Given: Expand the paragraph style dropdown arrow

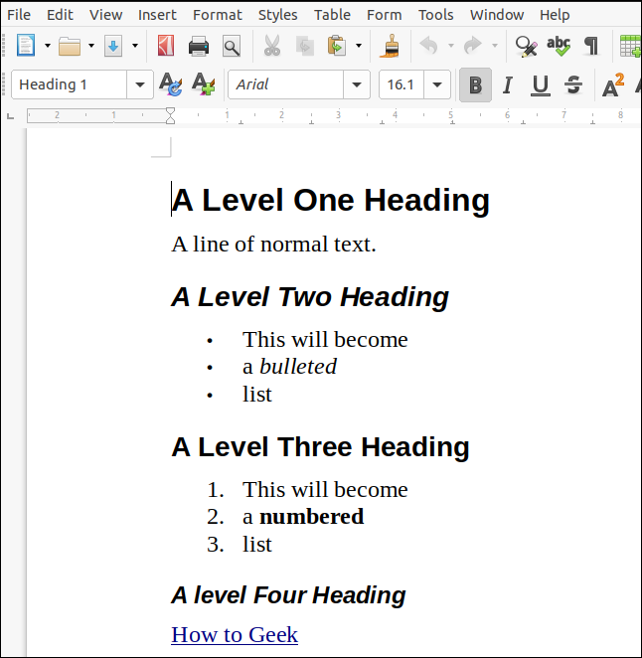Looking at the screenshot, I should click(140, 85).
